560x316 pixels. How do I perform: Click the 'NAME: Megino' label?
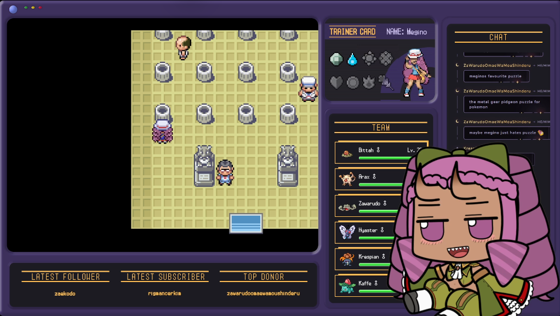407,32
